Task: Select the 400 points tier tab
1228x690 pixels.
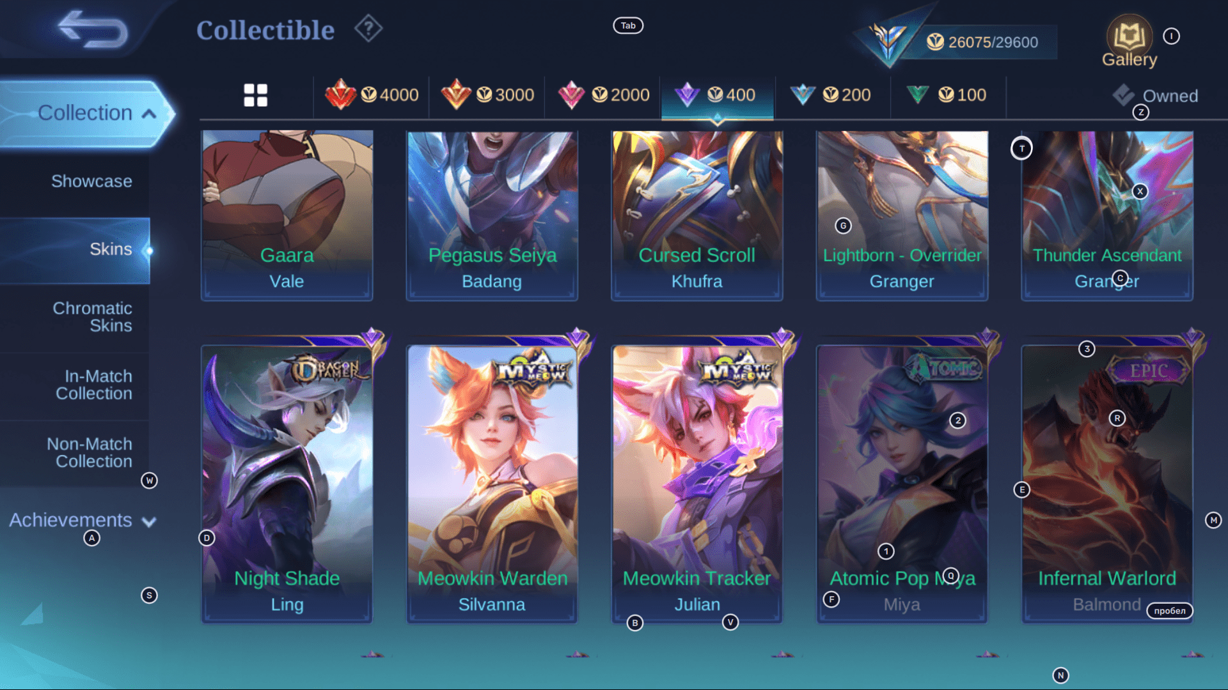Action: click(718, 95)
